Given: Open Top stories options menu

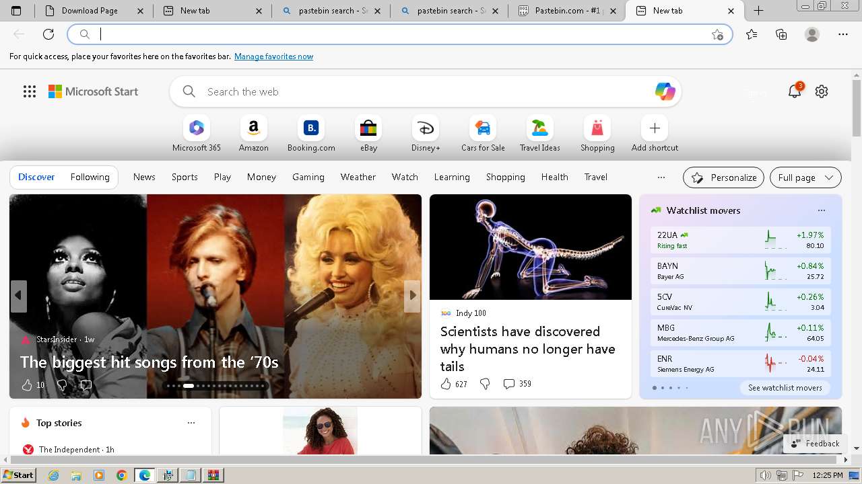Looking at the screenshot, I should (x=191, y=423).
